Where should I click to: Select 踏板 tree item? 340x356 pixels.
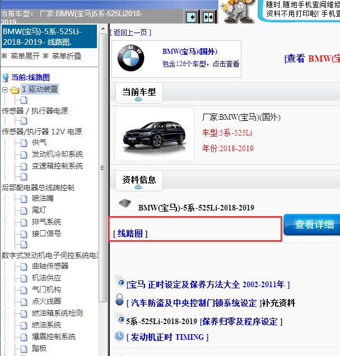tap(39, 349)
